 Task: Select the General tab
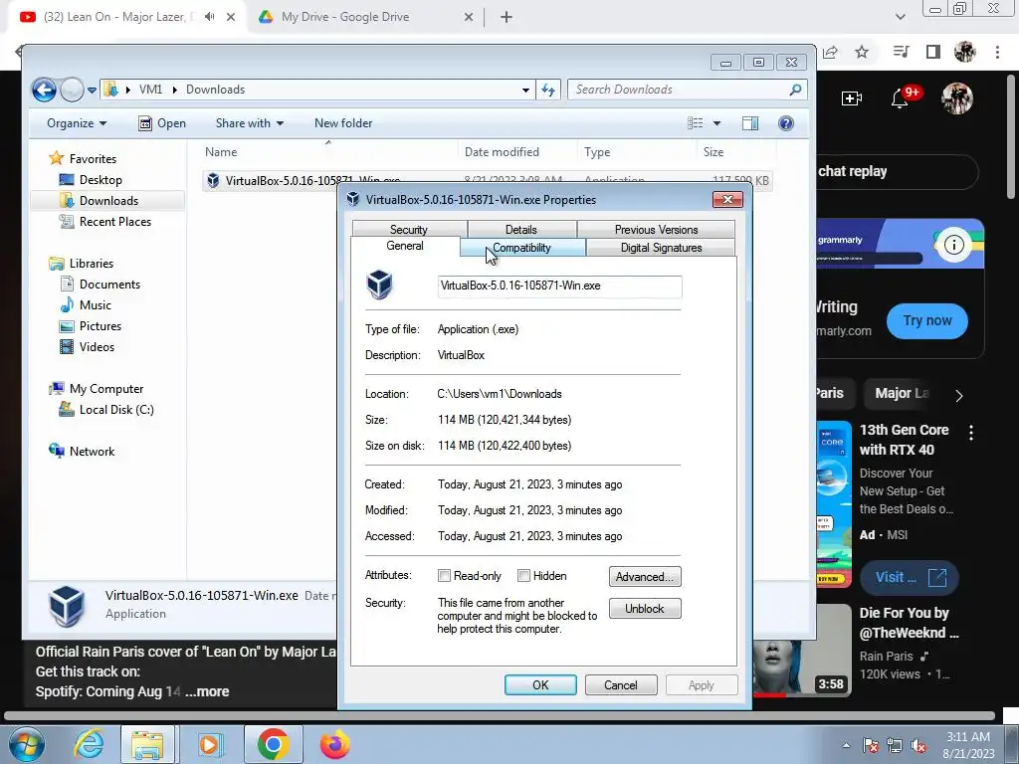tap(405, 246)
